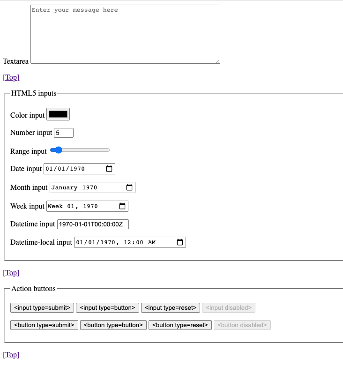Image resolution: width=343 pixels, height=367 pixels.
Task: Follow the Top link below Action buttons
Action: click(x=11, y=355)
